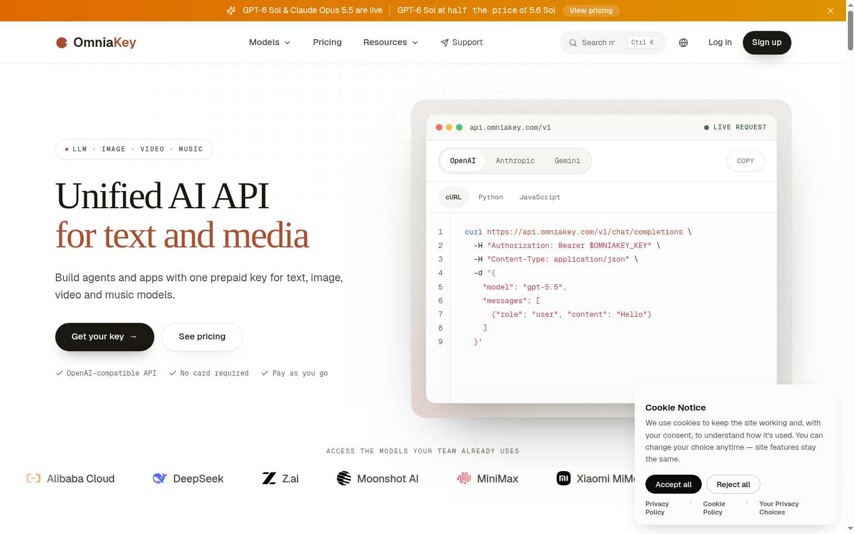Click the sparkle icon in the banner
The width and height of the screenshot is (855, 534).
[231, 11]
